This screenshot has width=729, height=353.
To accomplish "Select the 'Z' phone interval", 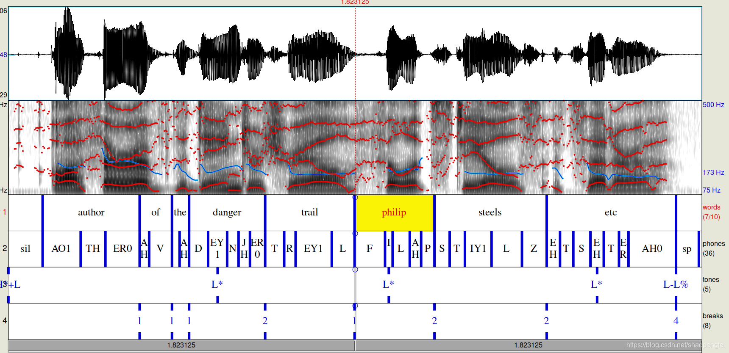I will (534, 249).
